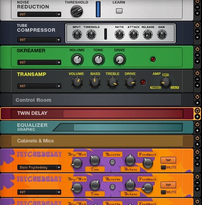Click the Tube Compressor Attack knob
Screen dimensions: 202x205
[134, 35]
